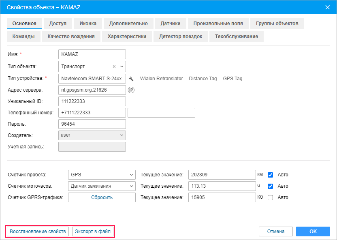Reset GPRS traffic counter with Сбросить

point(102,197)
